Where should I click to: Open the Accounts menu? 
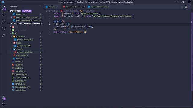point(4,98)
